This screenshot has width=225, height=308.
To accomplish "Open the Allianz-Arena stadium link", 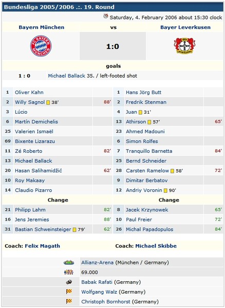I will (x=97, y=262).
